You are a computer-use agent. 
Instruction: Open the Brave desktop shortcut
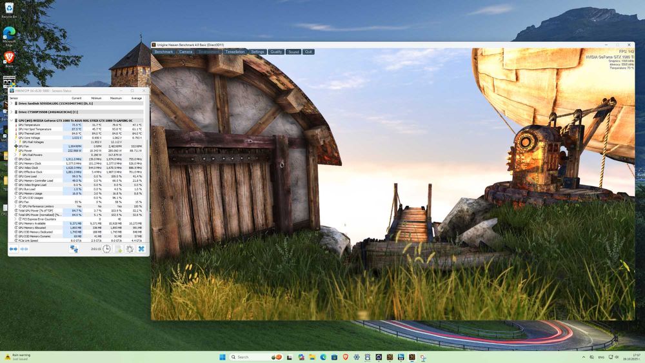pyautogui.click(x=9, y=59)
